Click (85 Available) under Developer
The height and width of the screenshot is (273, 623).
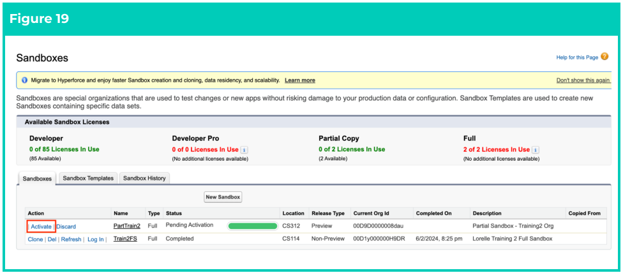tap(44, 159)
